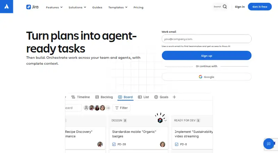This screenshot has width=278, height=153.
Task: Click the List tab icon
Action: 140,97
